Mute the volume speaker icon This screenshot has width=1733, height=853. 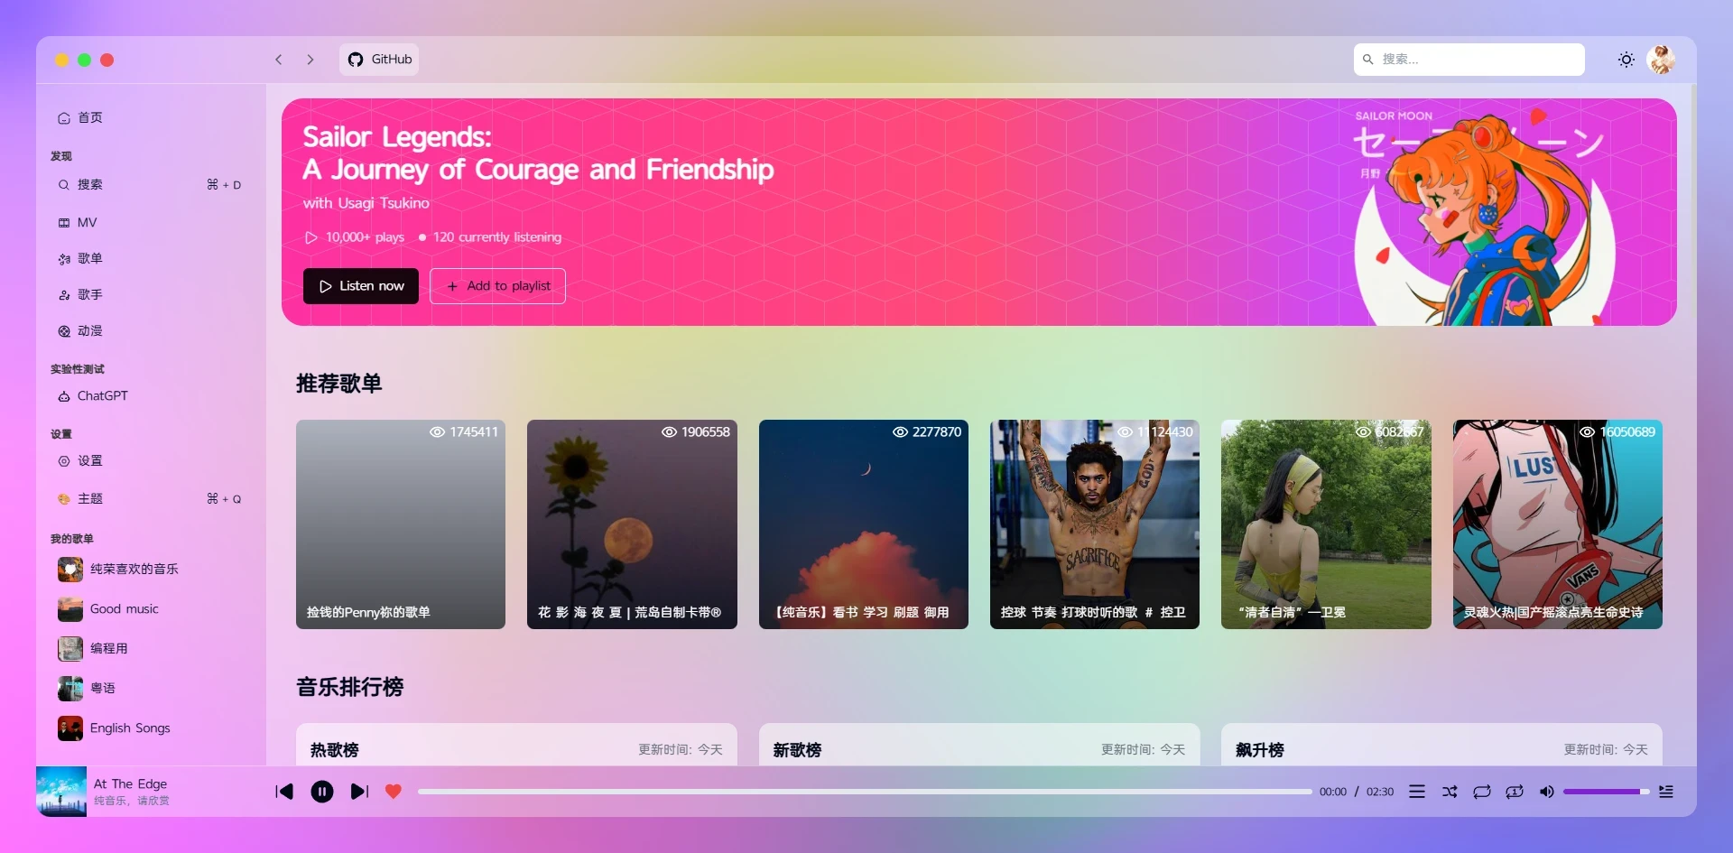pyautogui.click(x=1547, y=792)
